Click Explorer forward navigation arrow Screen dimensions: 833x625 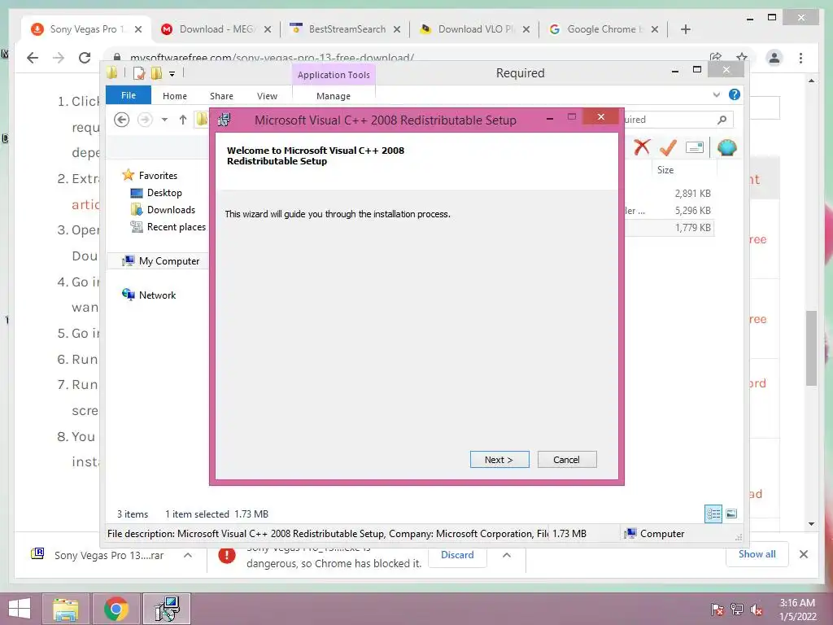(145, 120)
